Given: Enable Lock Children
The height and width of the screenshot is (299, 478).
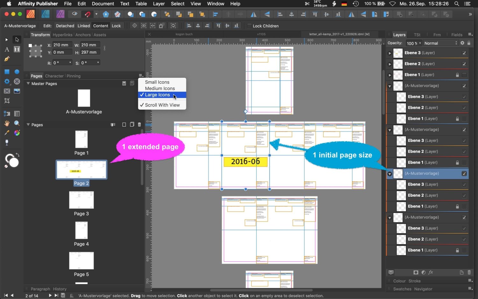Looking at the screenshot, I should [x=250, y=26].
